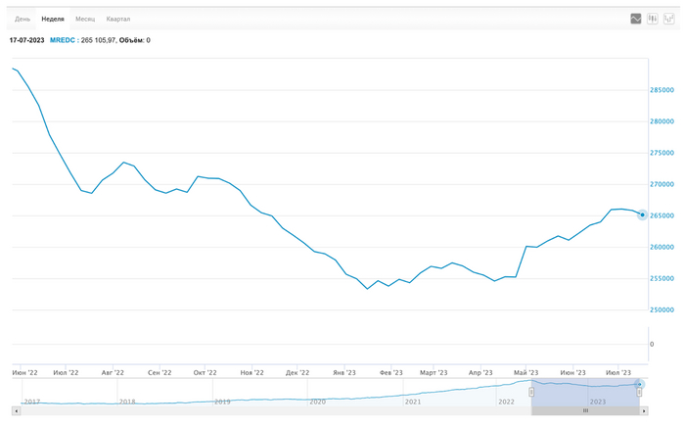
Task: Click the highlighted last data point marker
Action: 642,214
